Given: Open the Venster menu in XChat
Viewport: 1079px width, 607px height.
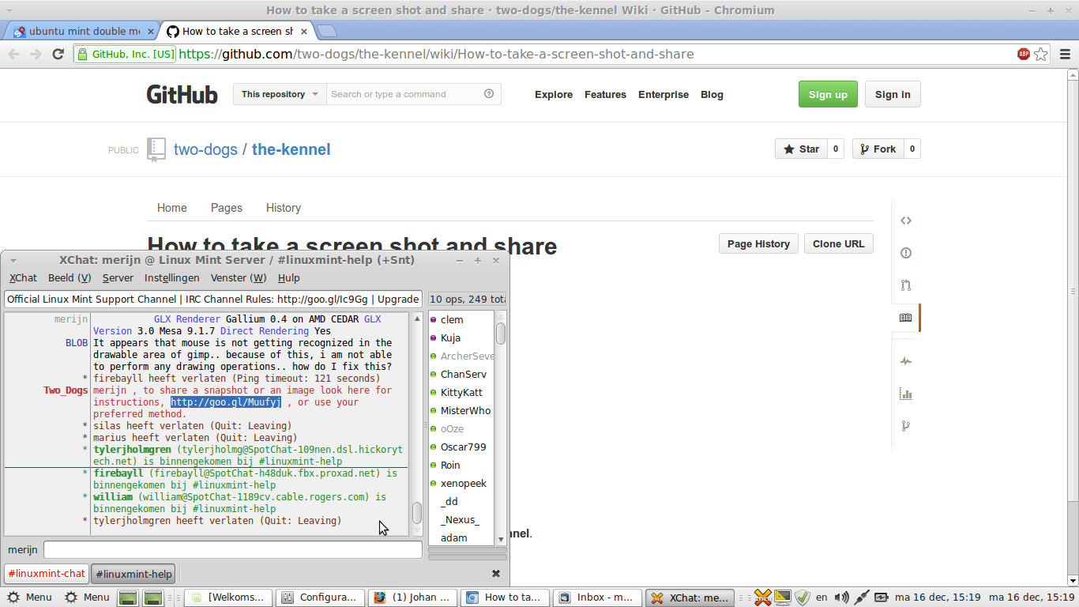Looking at the screenshot, I should coord(239,277).
